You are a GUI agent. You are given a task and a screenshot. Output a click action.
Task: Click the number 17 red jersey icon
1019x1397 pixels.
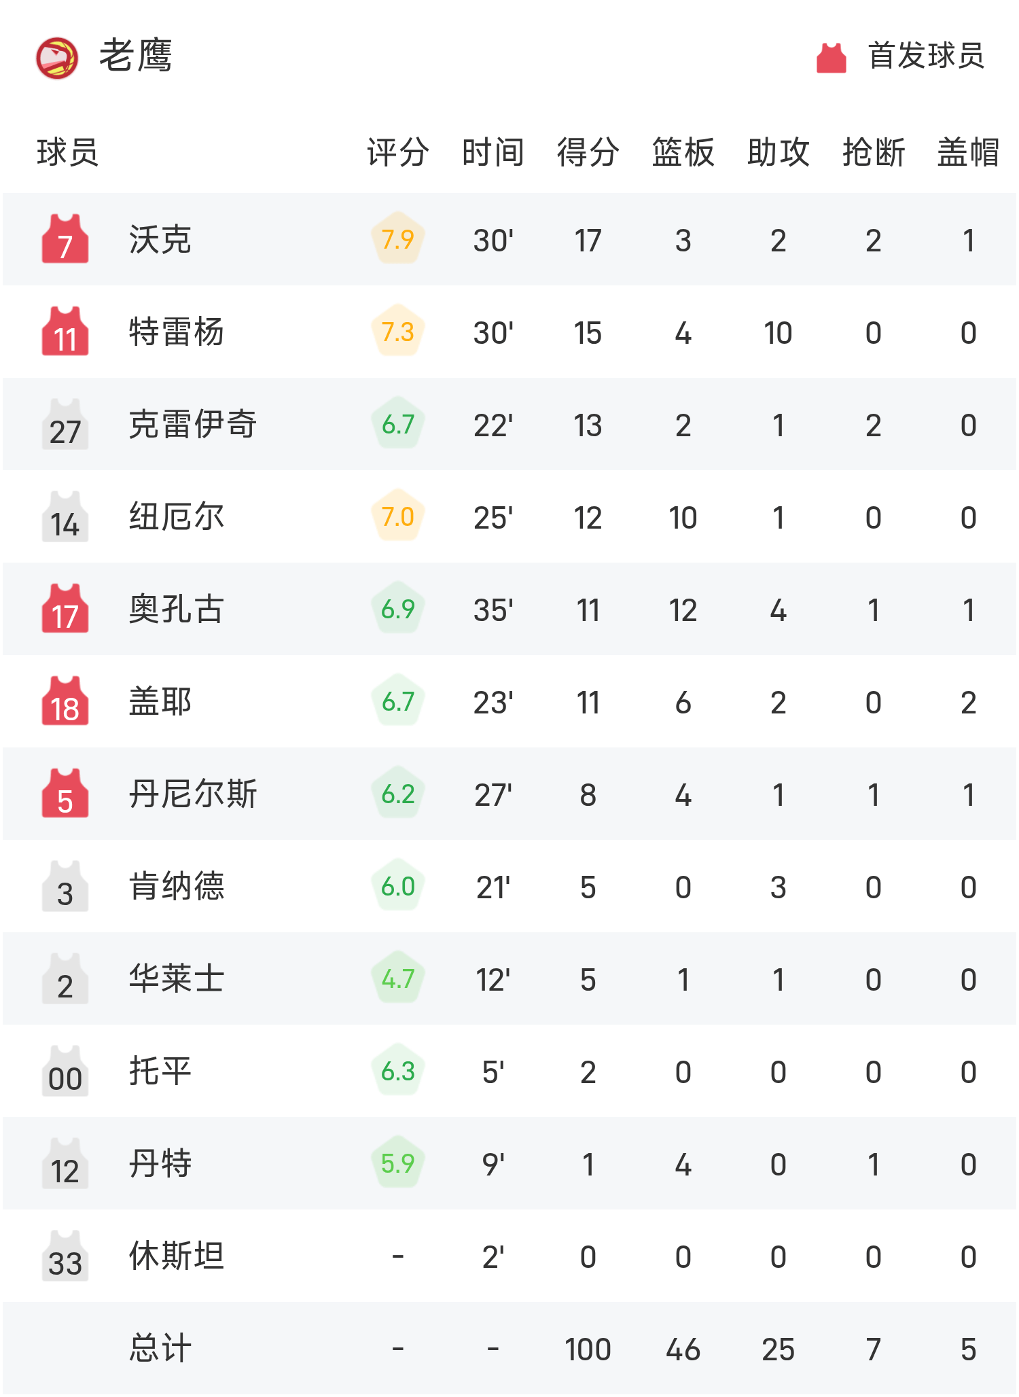(x=65, y=609)
